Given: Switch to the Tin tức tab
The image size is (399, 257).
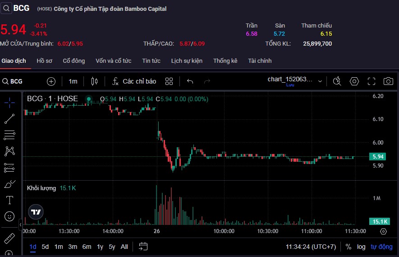Looking at the screenshot, I should point(151,61).
